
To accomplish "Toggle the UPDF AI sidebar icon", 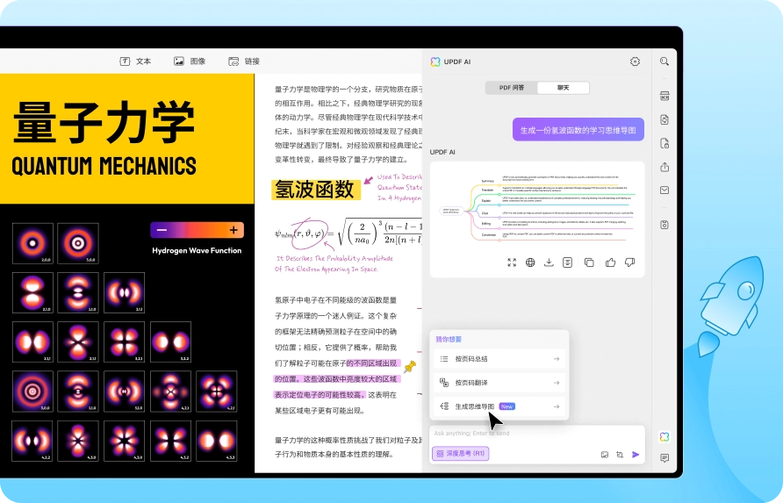I will tap(664, 436).
